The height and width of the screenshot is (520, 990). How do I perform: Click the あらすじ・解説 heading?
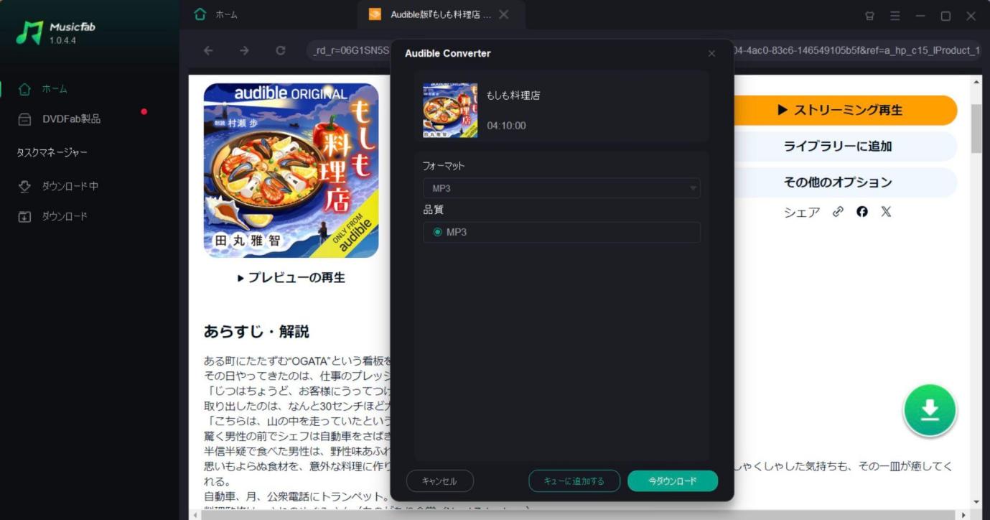(256, 332)
